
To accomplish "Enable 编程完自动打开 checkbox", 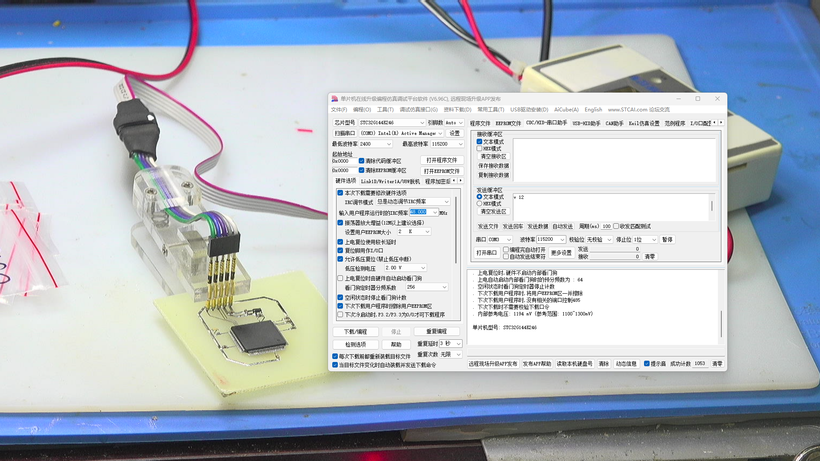I will pos(506,250).
